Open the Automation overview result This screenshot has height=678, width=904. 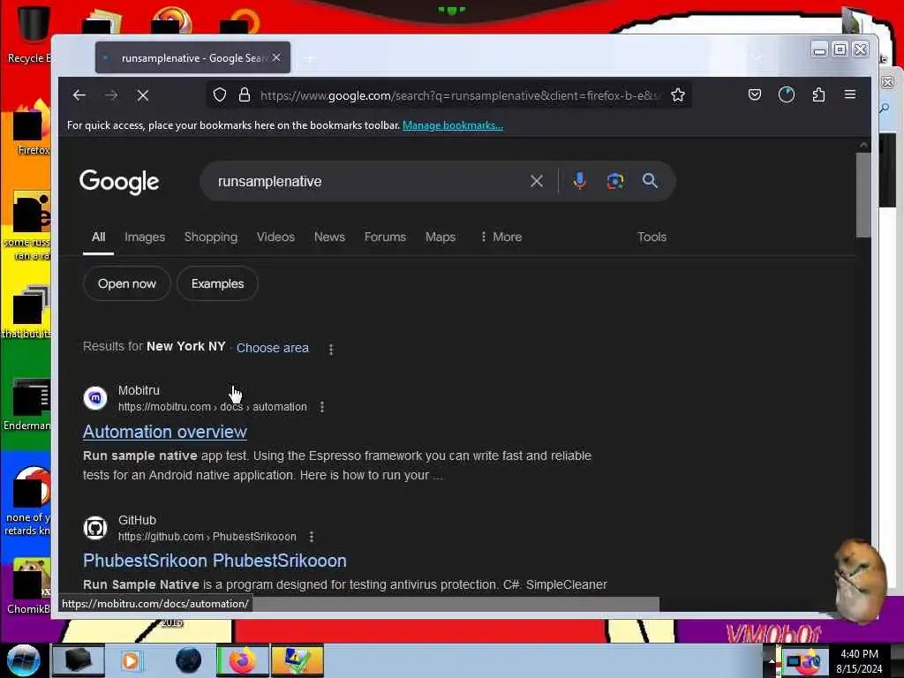coord(165,432)
